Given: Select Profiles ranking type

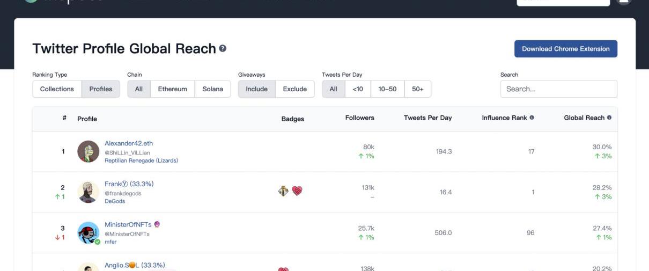Looking at the screenshot, I should (x=101, y=89).
